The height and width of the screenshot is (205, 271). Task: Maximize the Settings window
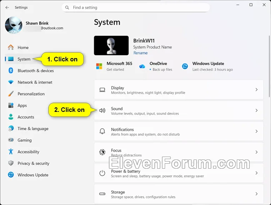point(251,5)
